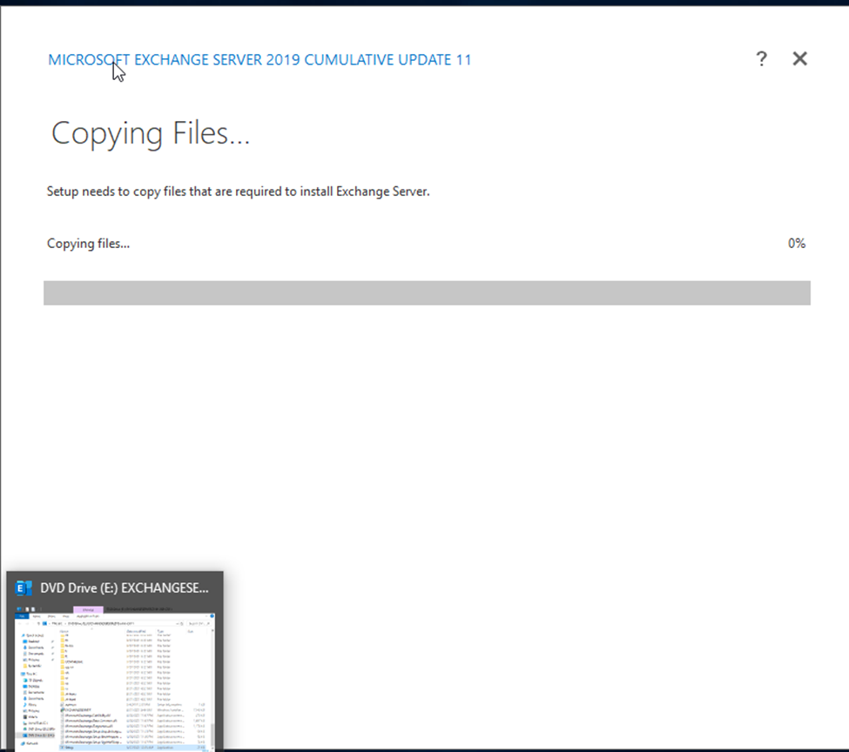Click the 0% progress percentage
This screenshot has width=849, height=752.
796,244
